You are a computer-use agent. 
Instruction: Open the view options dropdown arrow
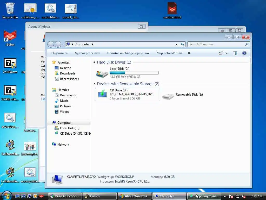pyautogui.click(x=226, y=53)
